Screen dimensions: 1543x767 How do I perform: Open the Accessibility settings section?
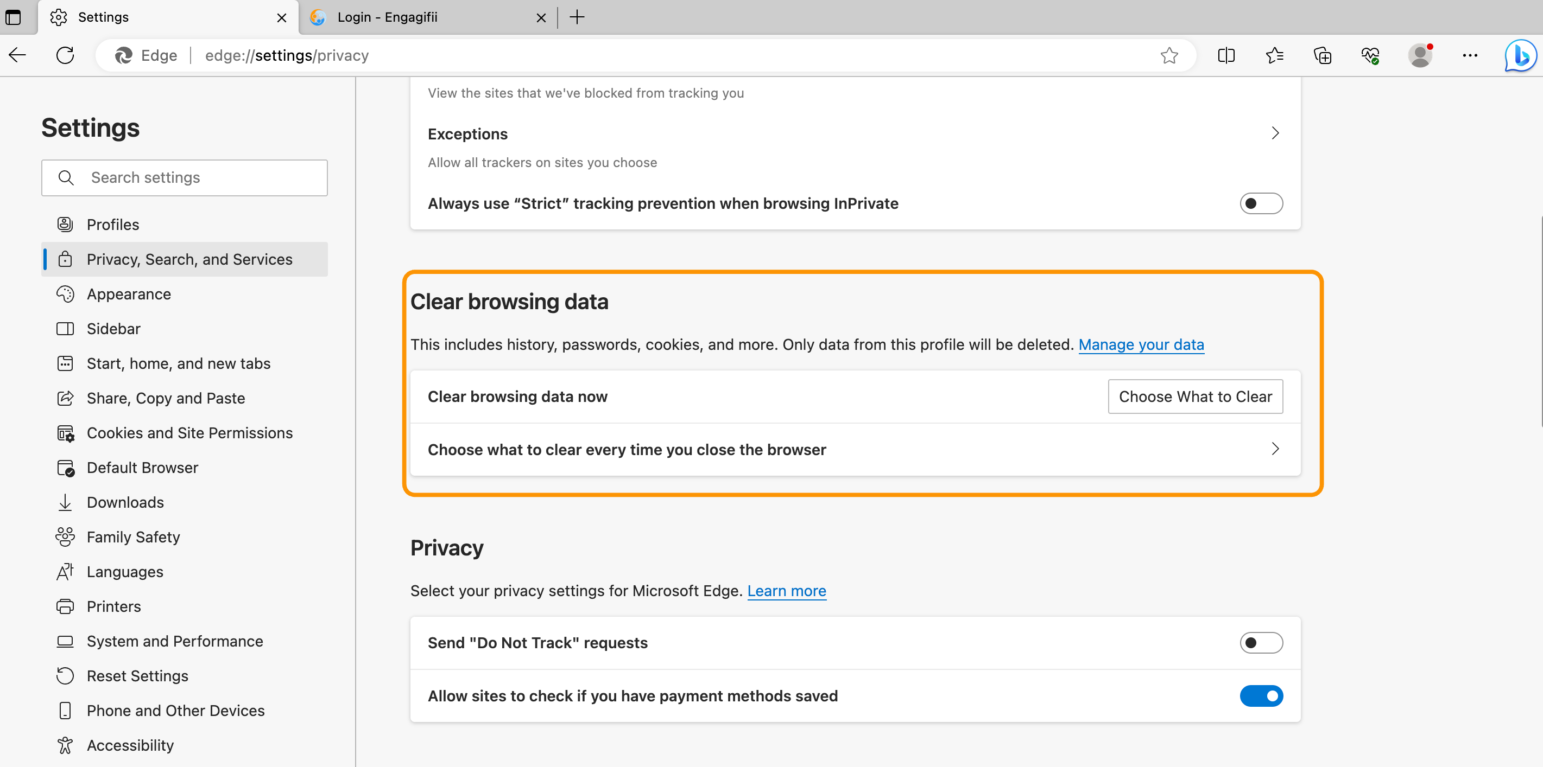[x=185, y=745]
